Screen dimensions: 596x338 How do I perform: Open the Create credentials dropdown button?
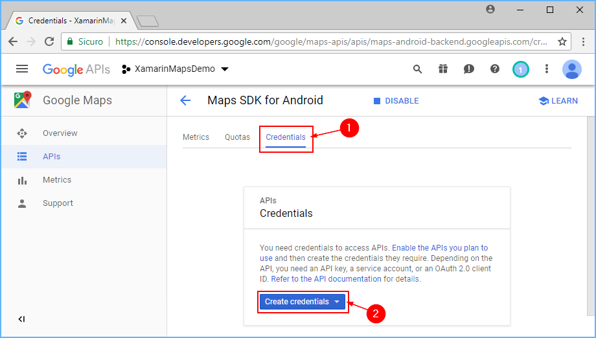303,302
